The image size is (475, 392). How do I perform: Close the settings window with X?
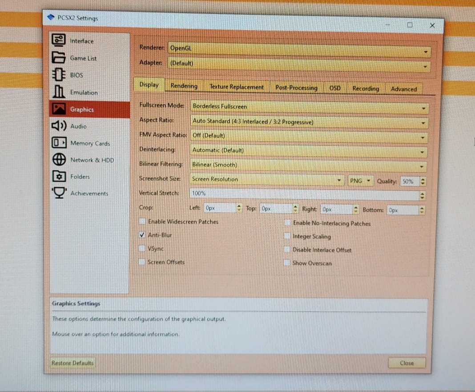[432, 25]
